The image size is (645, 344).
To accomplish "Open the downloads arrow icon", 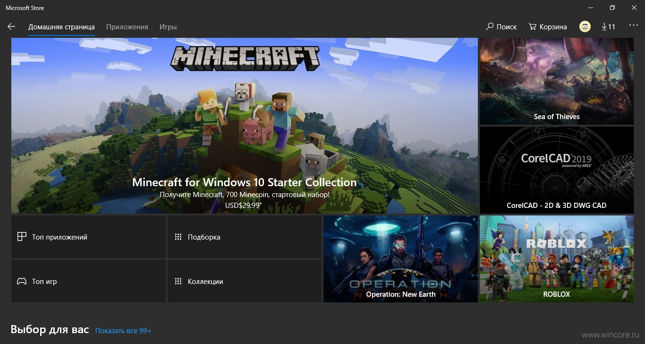I will (604, 26).
